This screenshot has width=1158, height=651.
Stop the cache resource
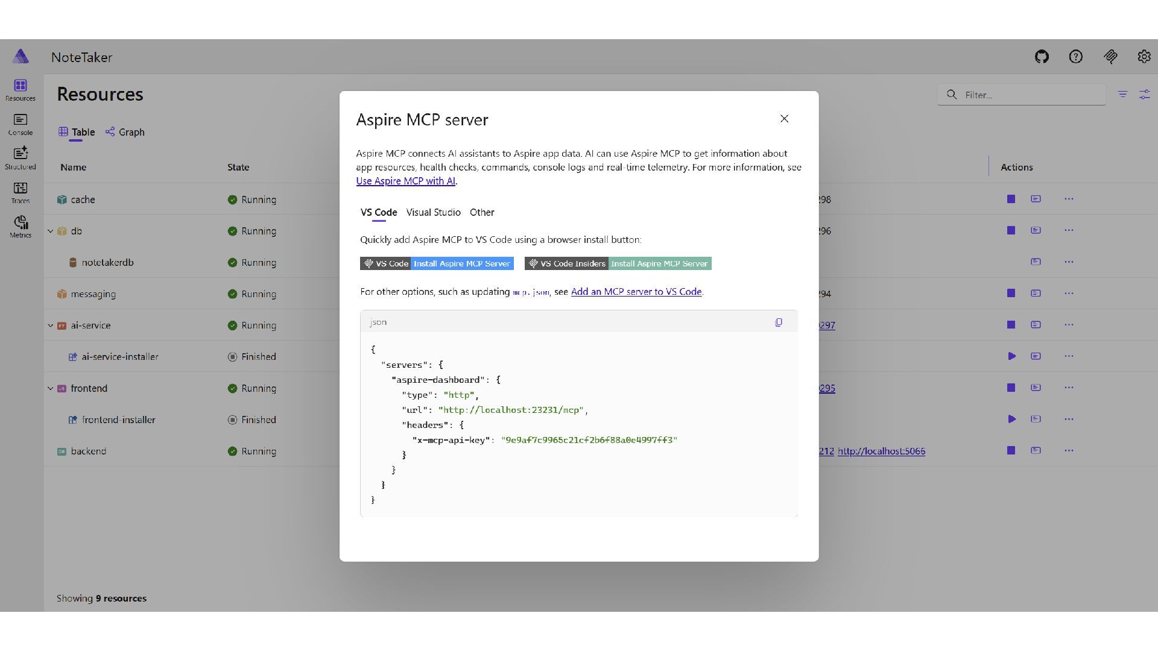point(1011,199)
